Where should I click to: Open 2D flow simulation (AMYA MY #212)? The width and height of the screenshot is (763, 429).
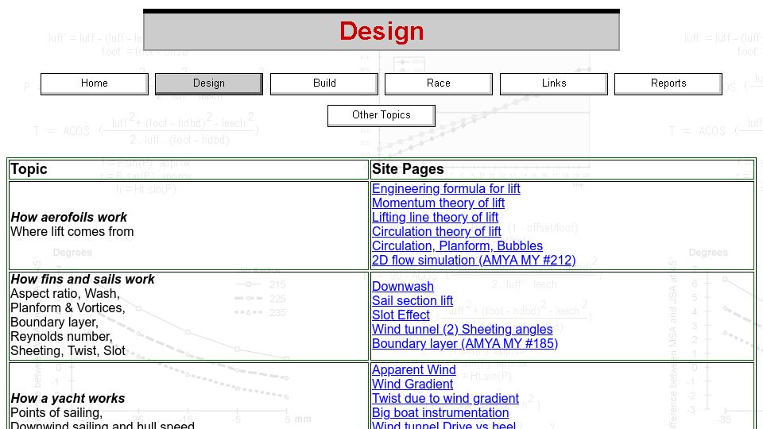pyautogui.click(x=474, y=261)
